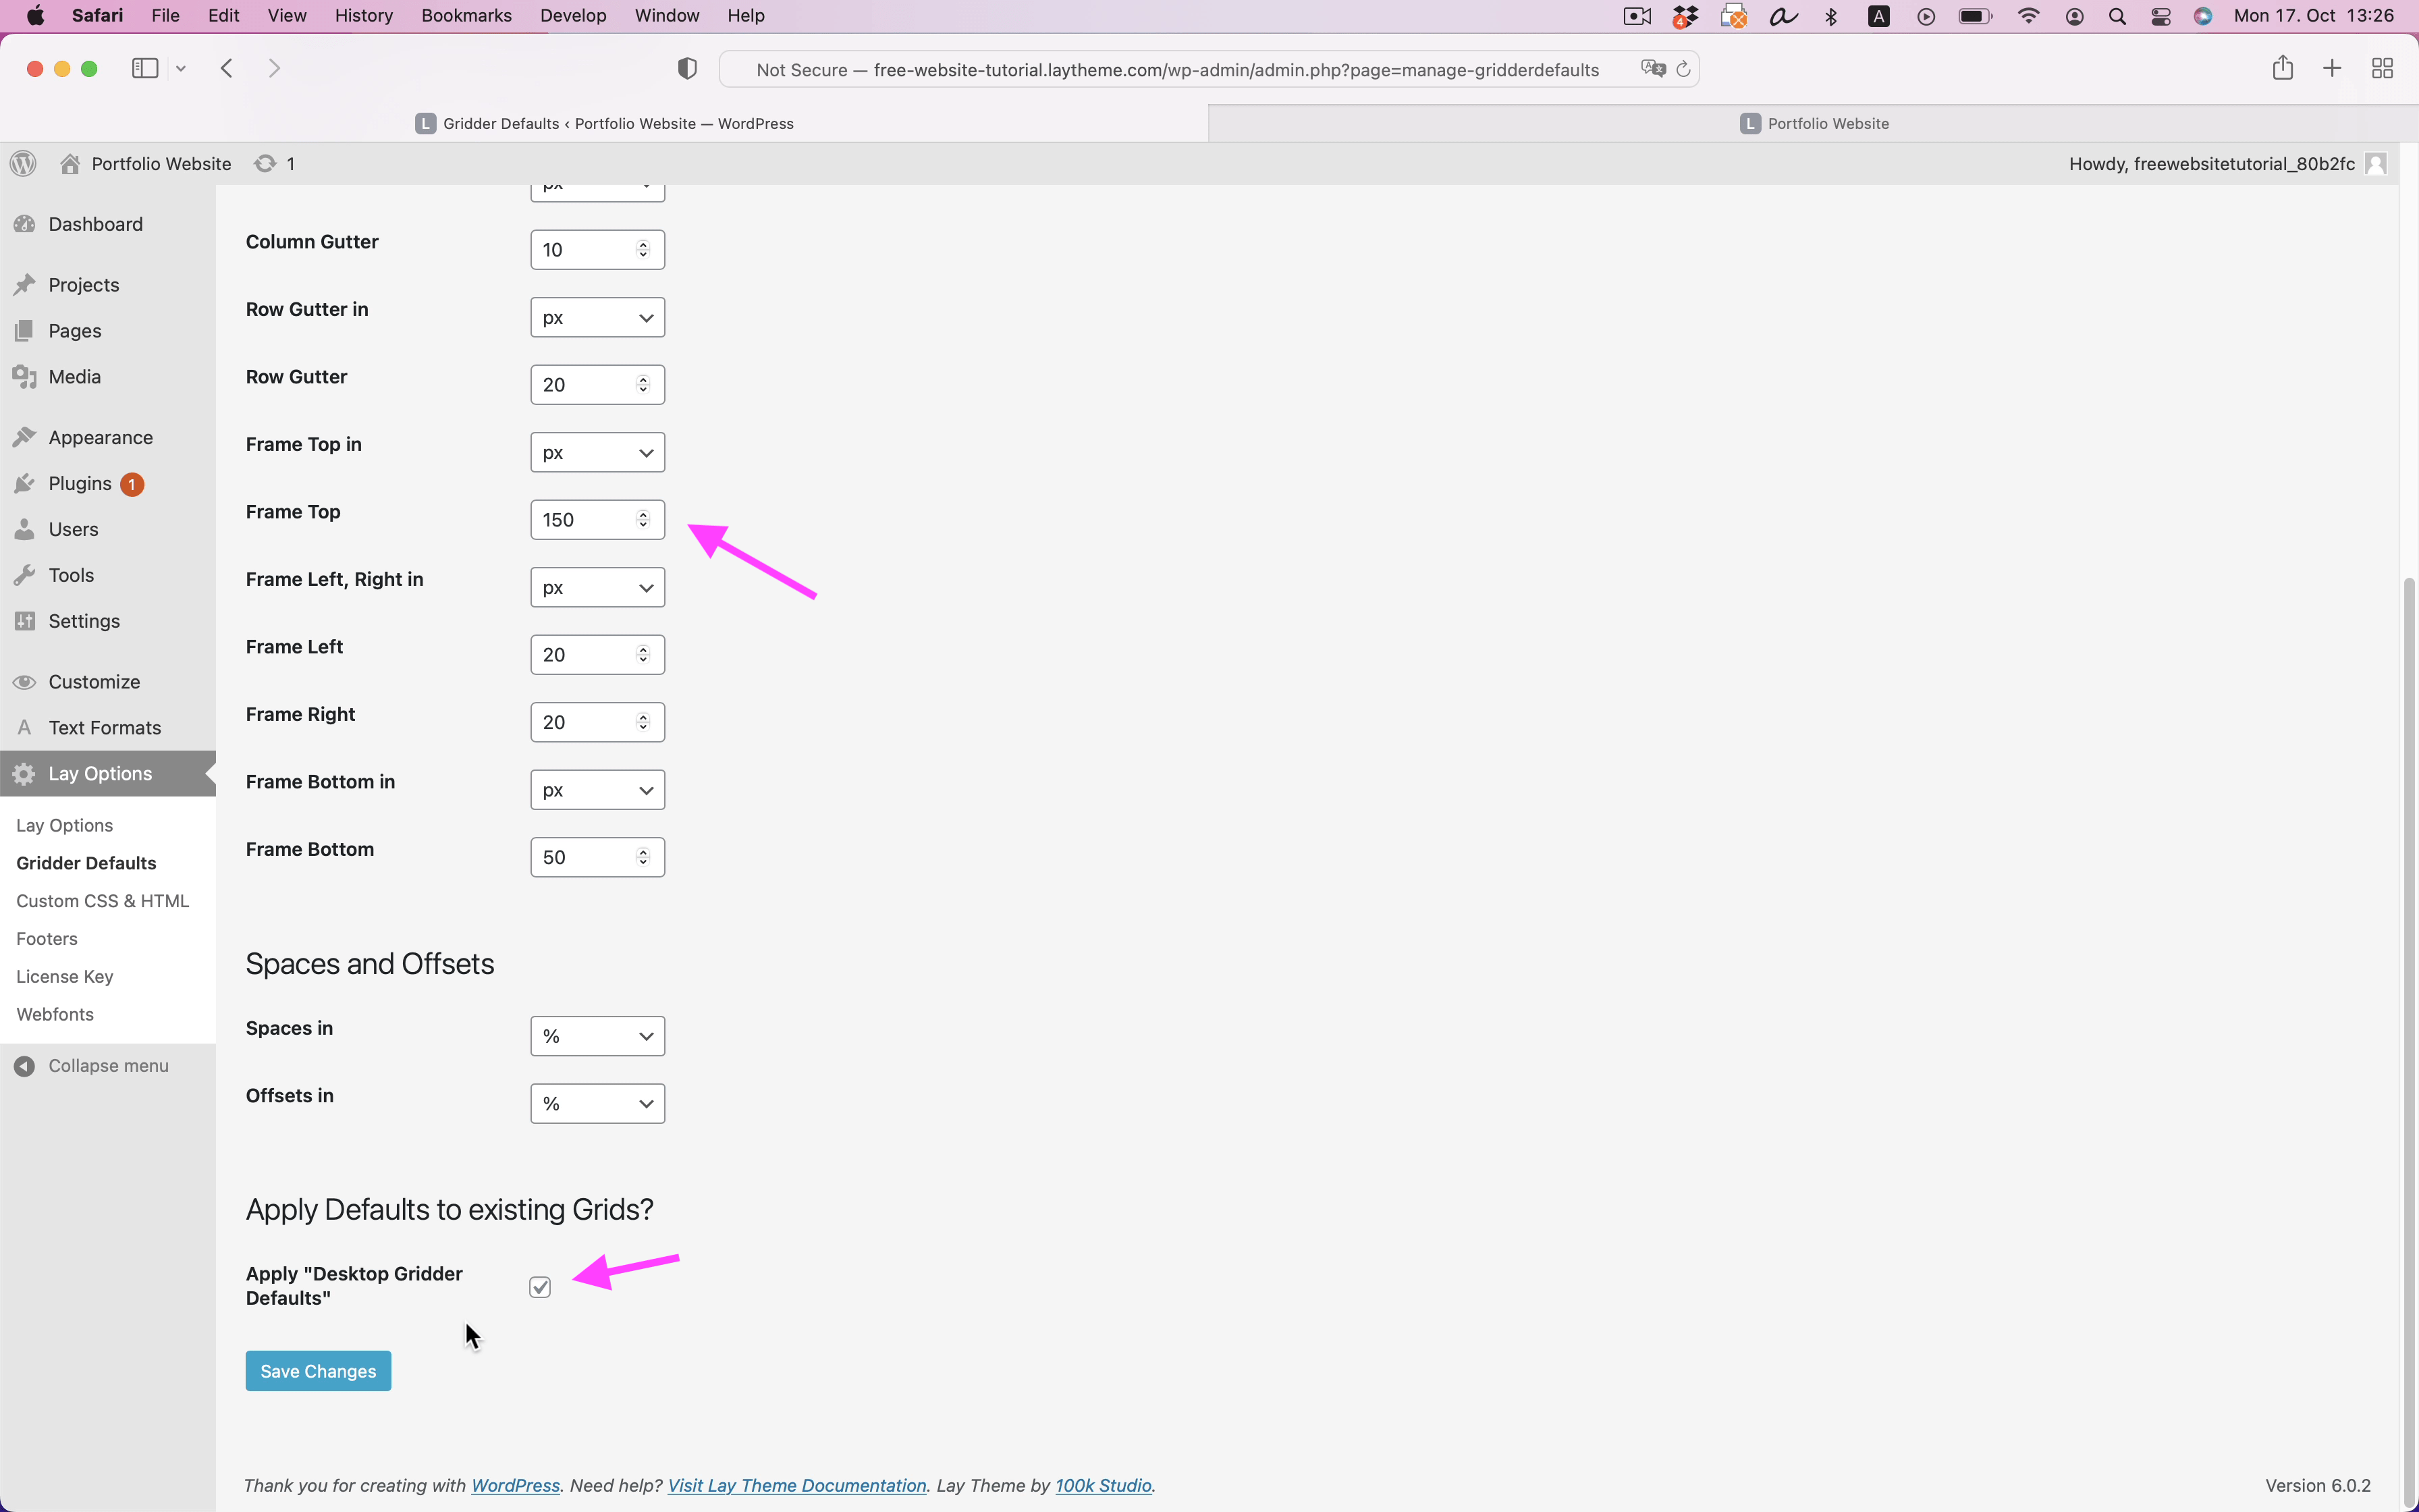Viewport: 2419px width, 1512px height.
Task: Click the Save Changes button
Action: [318, 1371]
